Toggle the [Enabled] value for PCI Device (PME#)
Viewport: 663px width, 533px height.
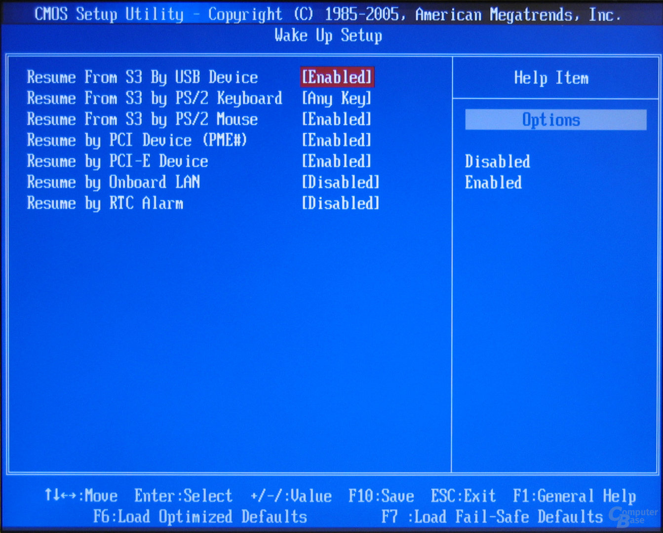coord(336,141)
